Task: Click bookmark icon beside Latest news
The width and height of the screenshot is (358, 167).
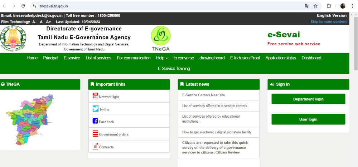Action: 182,84
